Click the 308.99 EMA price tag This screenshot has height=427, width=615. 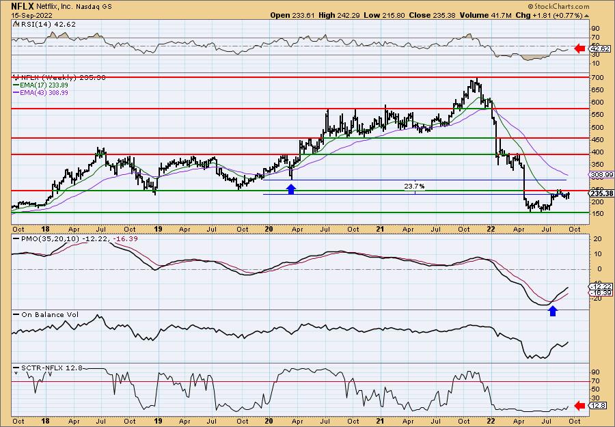(600, 174)
